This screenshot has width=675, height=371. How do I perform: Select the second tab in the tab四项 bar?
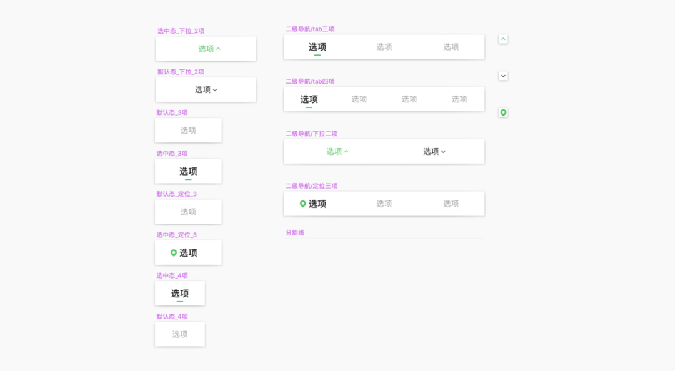pyautogui.click(x=359, y=99)
